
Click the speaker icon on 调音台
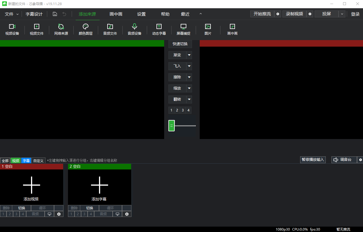(x=336, y=160)
